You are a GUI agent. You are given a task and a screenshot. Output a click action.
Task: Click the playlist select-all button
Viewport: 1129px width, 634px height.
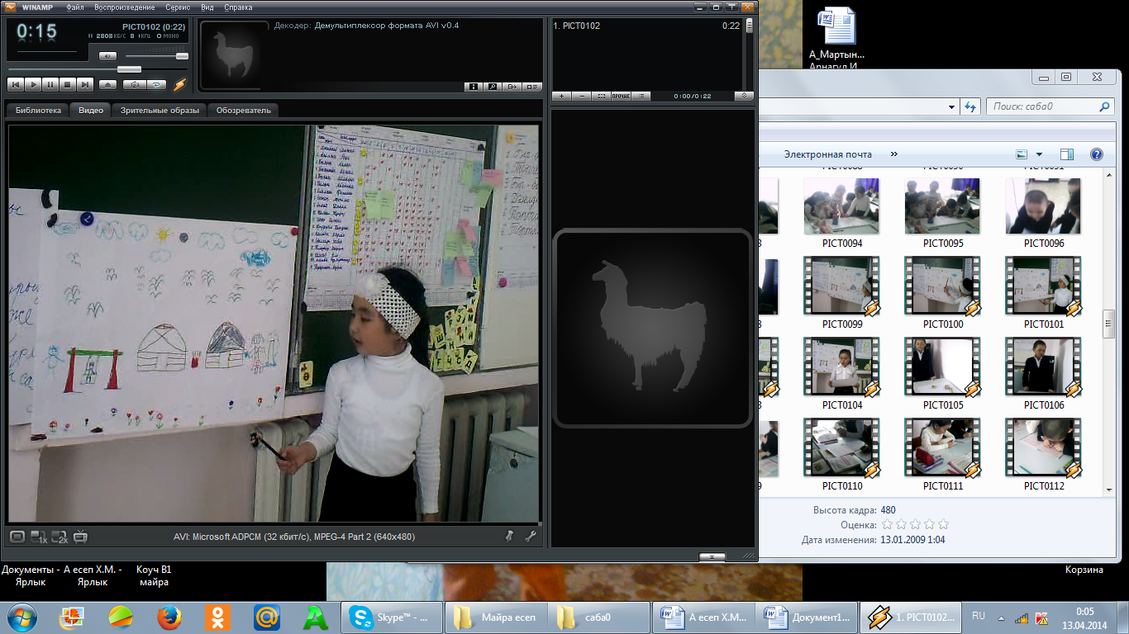[602, 96]
